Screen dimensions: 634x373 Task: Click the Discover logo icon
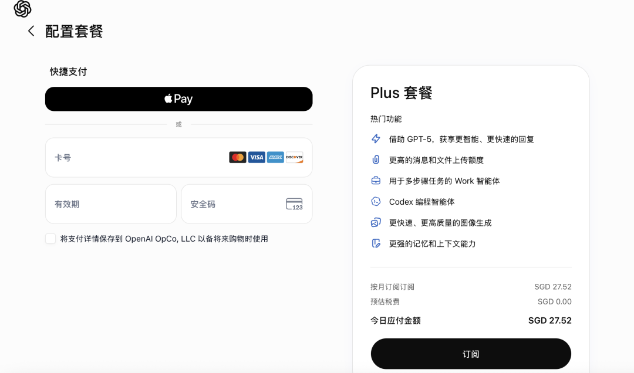click(294, 157)
